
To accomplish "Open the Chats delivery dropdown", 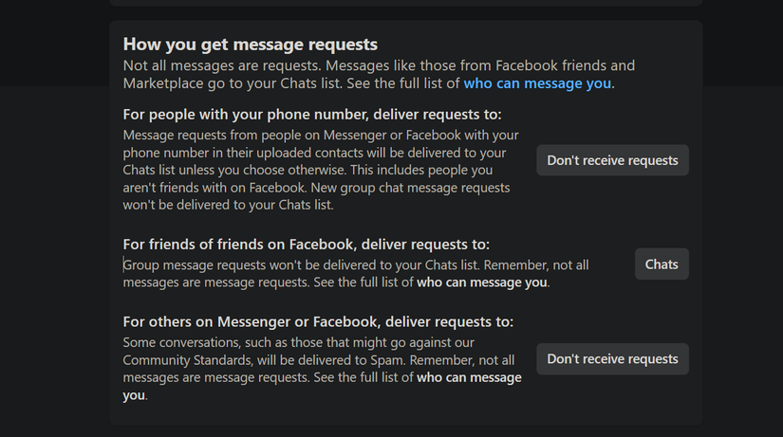I will pos(662,264).
